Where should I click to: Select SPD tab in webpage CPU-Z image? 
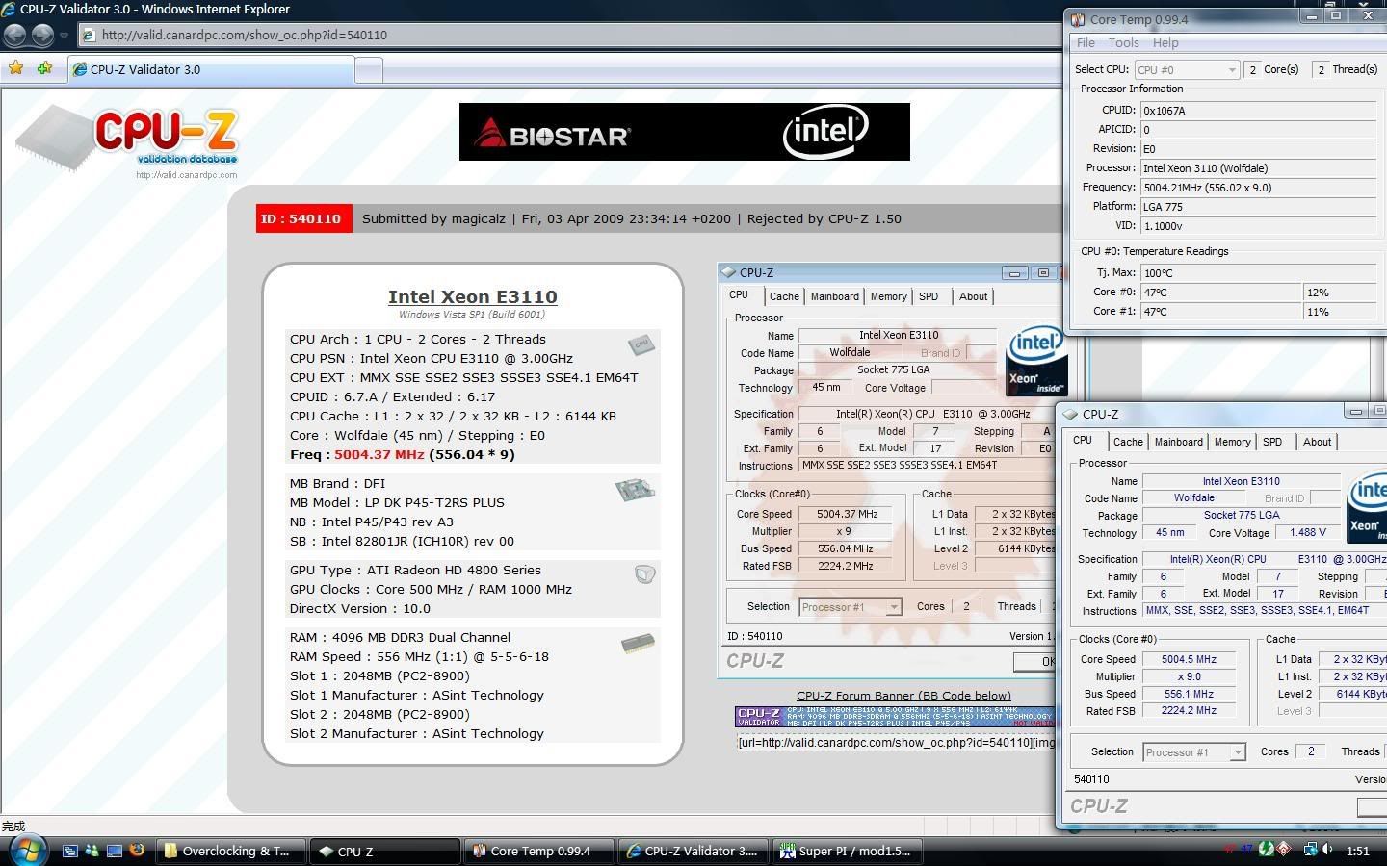pos(929,297)
